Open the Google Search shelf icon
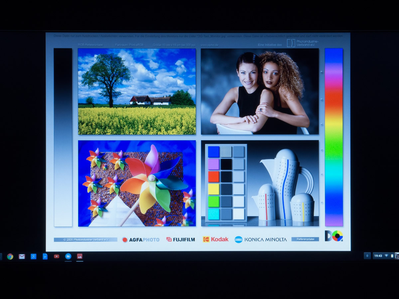Viewport: 399px width, 299px height. click(34, 256)
